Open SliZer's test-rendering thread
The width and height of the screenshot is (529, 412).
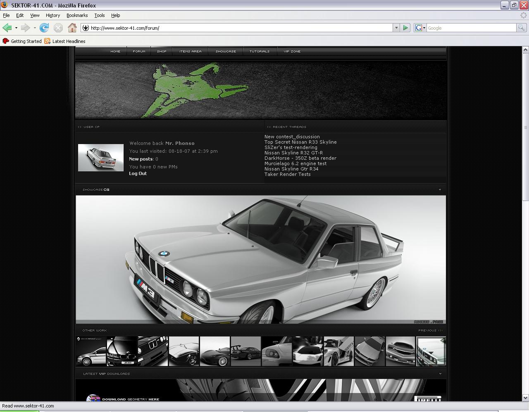pos(291,147)
